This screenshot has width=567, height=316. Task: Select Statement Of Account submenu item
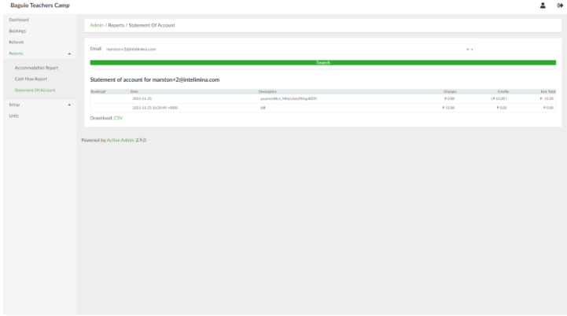pos(35,90)
